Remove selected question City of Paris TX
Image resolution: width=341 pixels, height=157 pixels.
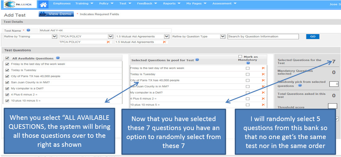263,81
